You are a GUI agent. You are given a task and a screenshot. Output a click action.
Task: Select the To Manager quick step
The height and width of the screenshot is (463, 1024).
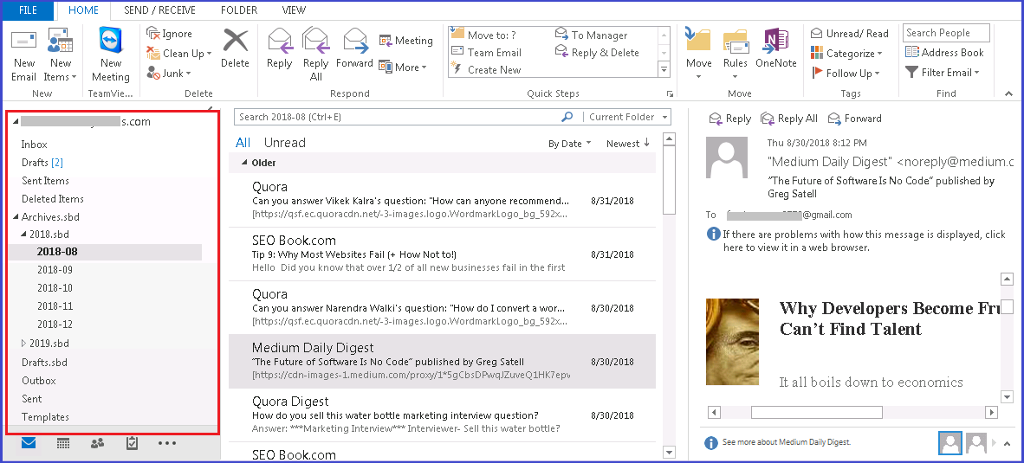(591, 35)
